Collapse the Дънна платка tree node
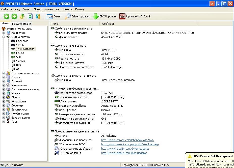This screenshot has width=234, height=168. click(4, 37)
